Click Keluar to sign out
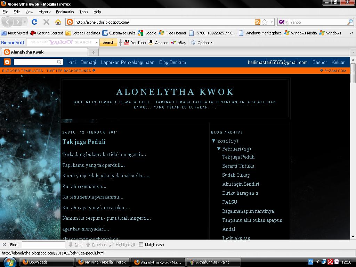Screen dimensions: 356x267 coord(338,62)
